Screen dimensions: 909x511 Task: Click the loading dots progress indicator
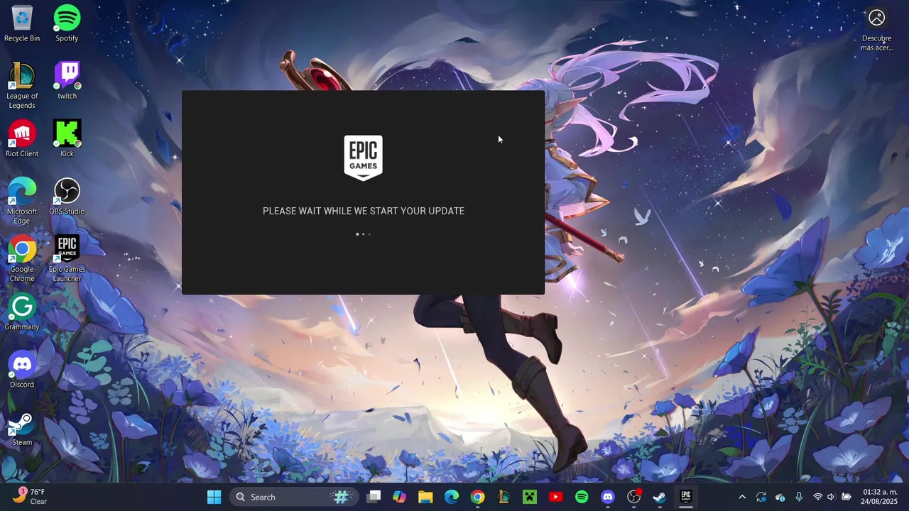363,233
